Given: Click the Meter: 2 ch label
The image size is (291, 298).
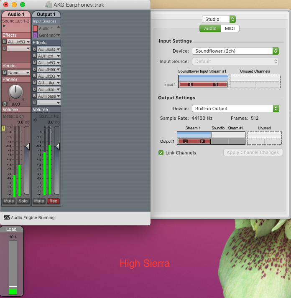Looking at the screenshot, I should (13, 116).
